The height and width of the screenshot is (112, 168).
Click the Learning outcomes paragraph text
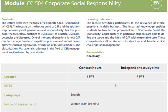click(x=126, y=34)
